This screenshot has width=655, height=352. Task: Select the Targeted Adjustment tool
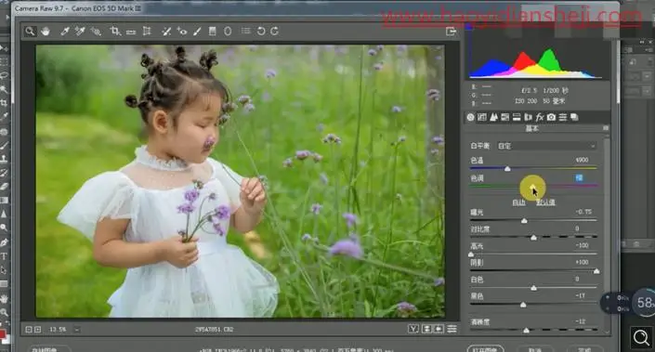click(x=96, y=31)
